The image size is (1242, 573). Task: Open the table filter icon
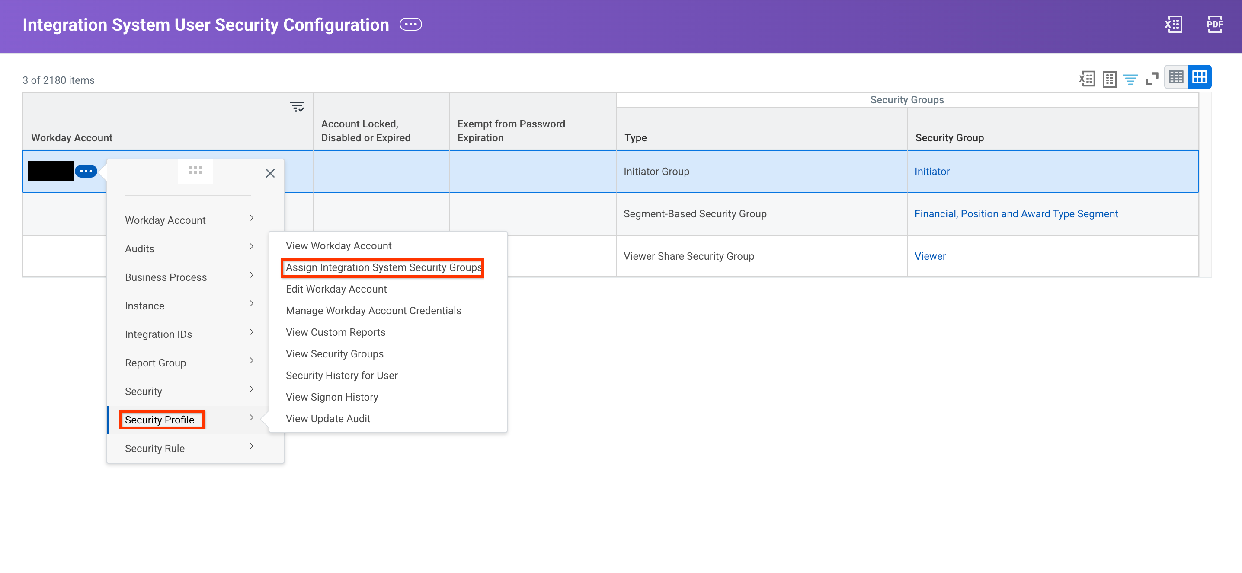pos(1130,79)
